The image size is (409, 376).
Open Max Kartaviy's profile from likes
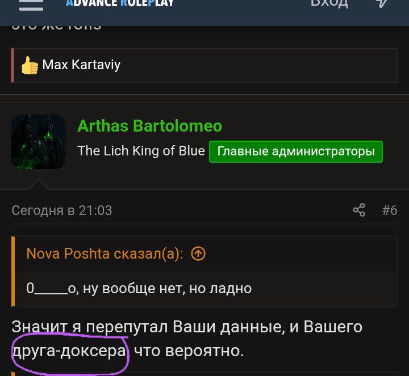[81, 65]
